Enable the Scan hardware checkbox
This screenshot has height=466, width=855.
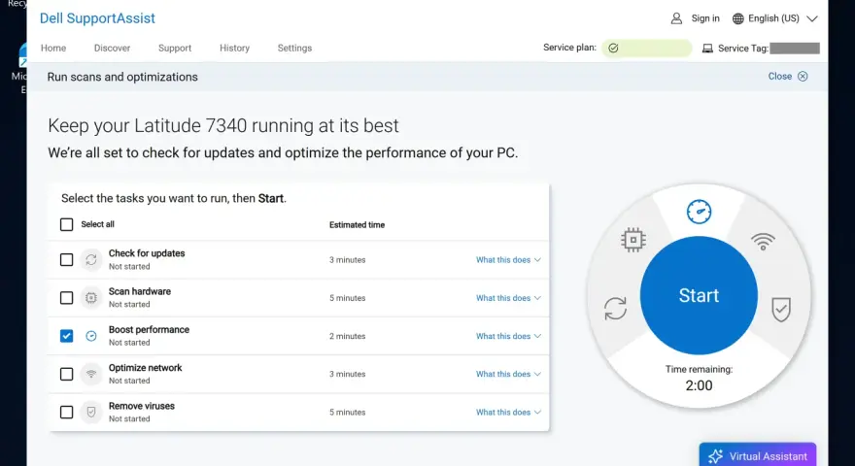click(x=66, y=298)
